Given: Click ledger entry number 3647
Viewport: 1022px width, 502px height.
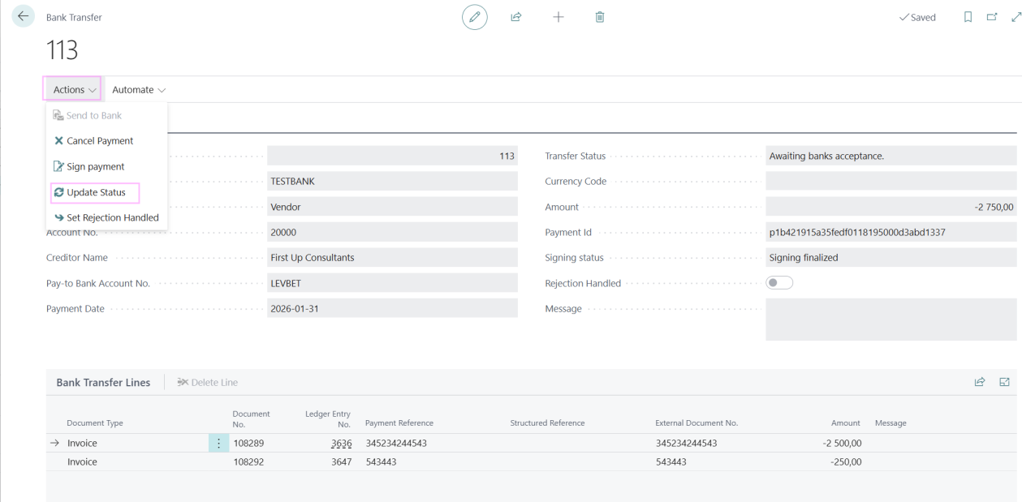Looking at the screenshot, I should tap(341, 461).
